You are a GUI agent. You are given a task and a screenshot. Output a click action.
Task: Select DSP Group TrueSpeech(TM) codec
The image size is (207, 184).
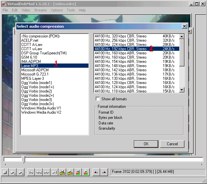[55, 53]
